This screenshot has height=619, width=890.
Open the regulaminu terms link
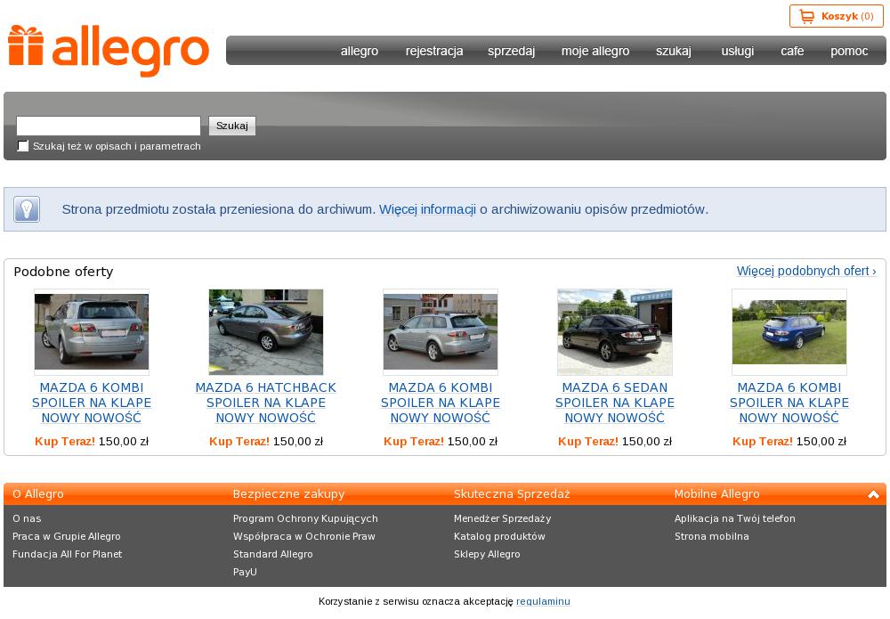[x=543, y=601]
